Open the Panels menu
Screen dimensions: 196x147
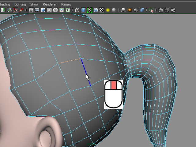(x=66, y=4)
